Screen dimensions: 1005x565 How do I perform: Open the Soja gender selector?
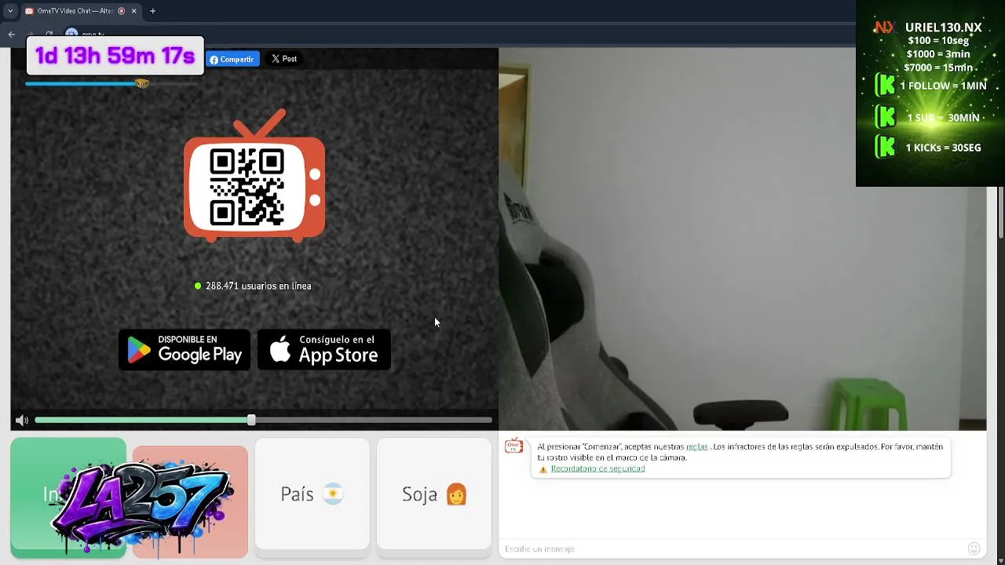tap(434, 494)
